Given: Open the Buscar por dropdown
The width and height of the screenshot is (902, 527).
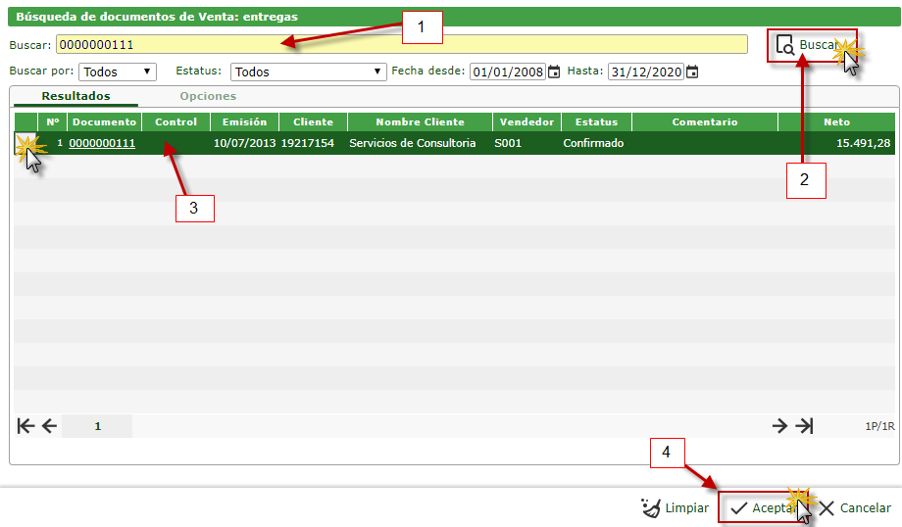Looking at the screenshot, I should click(x=118, y=72).
